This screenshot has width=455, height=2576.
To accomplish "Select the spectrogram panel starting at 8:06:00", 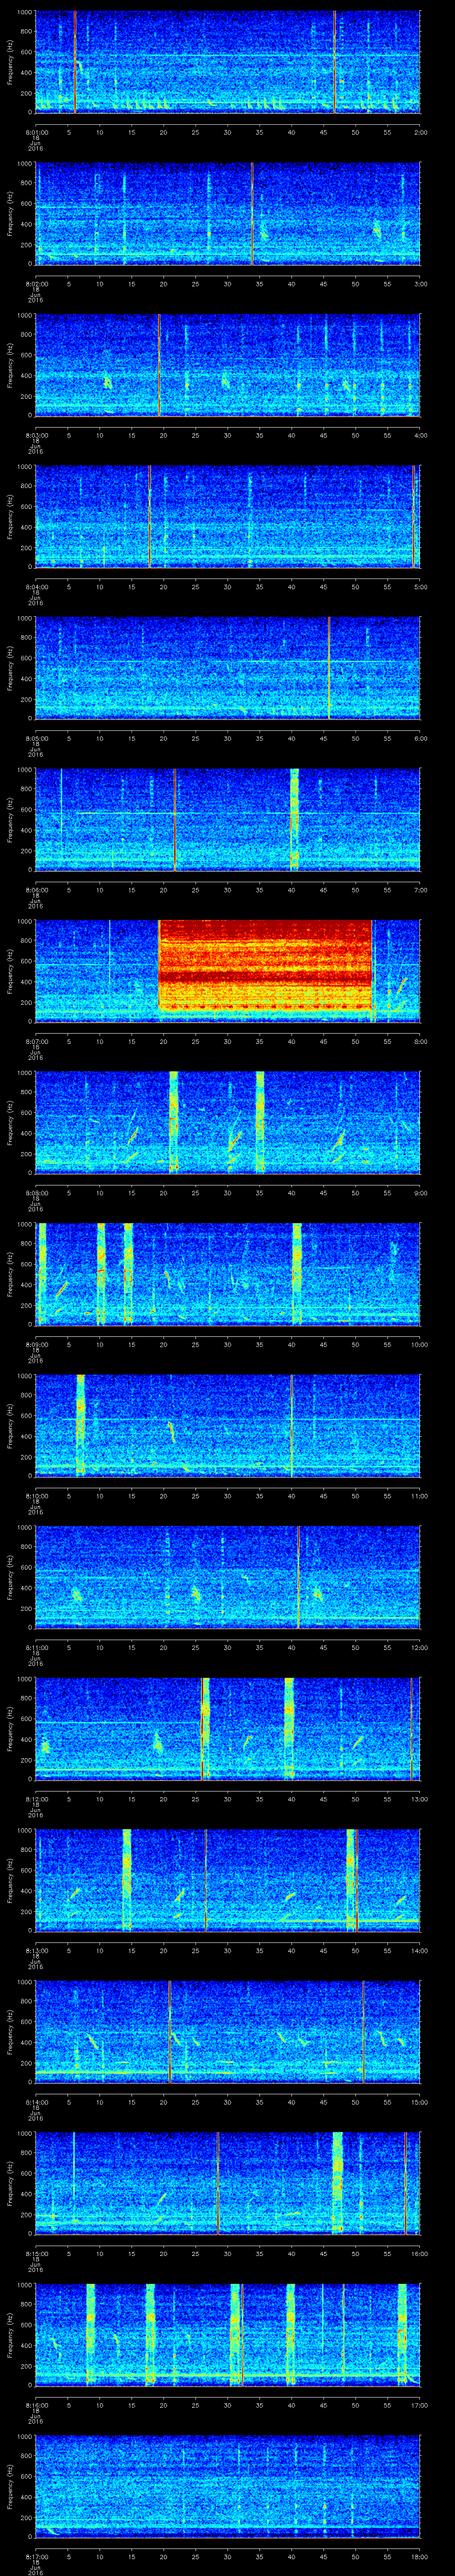I will (228, 819).
